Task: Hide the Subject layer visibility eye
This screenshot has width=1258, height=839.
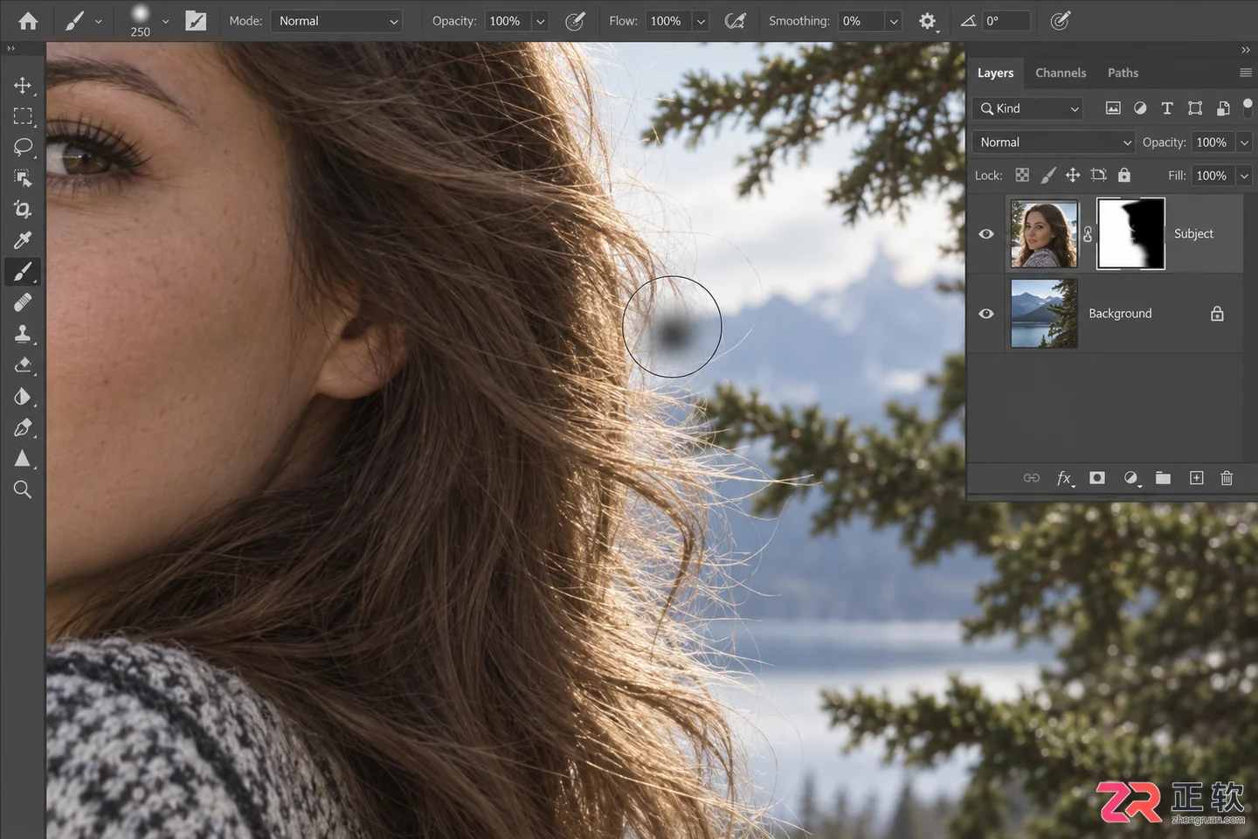Action: coord(986,234)
